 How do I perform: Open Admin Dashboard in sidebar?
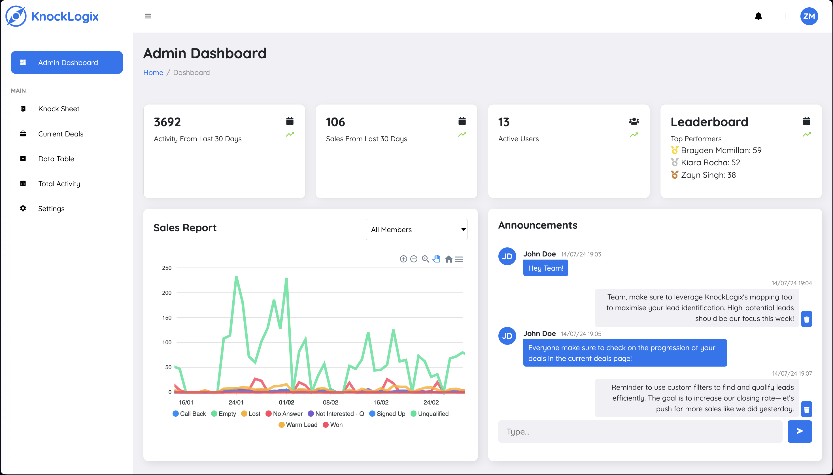pos(67,62)
